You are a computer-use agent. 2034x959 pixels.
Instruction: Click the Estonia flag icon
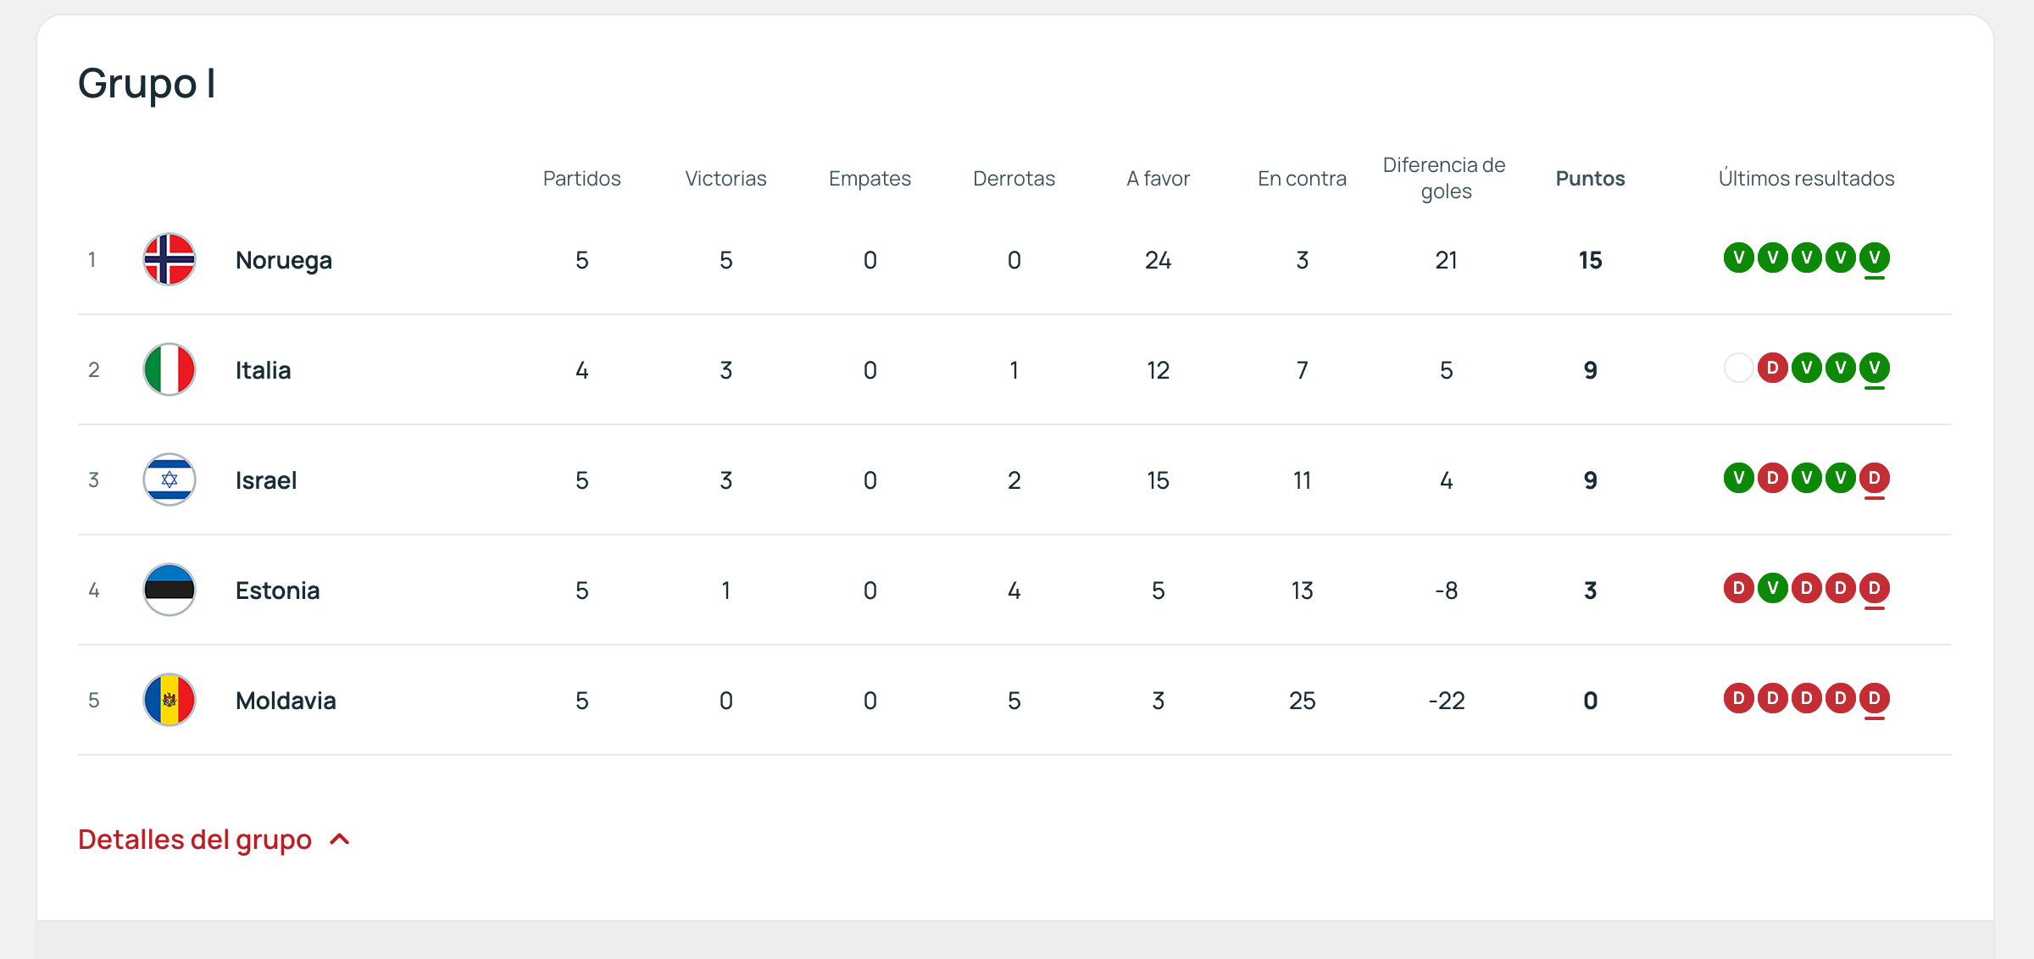tap(169, 590)
